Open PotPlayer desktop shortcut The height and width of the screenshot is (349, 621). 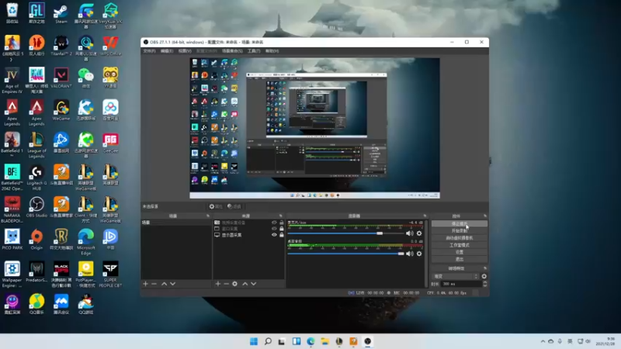tap(85, 275)
